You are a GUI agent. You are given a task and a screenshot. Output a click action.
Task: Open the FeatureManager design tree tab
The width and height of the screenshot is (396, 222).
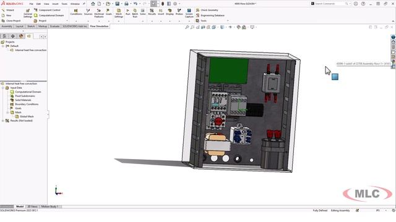tap(4, 36)
